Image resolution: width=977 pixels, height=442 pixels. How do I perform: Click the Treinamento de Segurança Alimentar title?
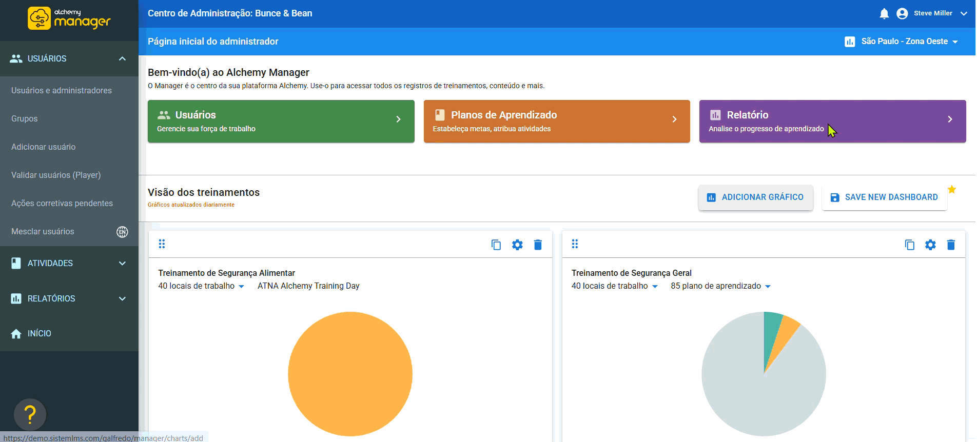[x=226, y=273]
